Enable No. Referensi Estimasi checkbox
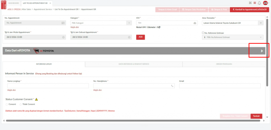 point(203,33)
